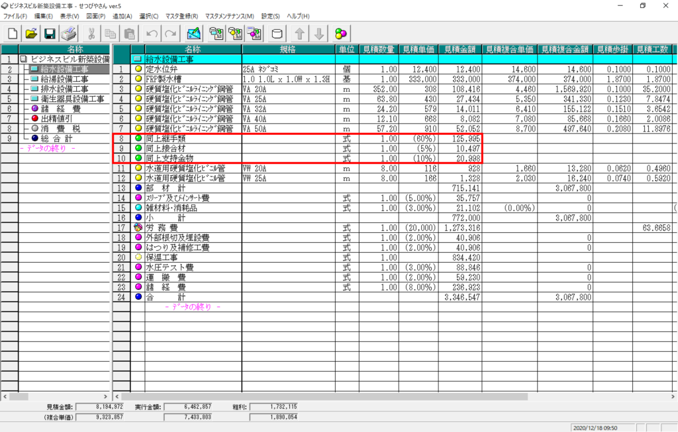Click the main table horizontal scrollbar thumb

coord(324,396)
